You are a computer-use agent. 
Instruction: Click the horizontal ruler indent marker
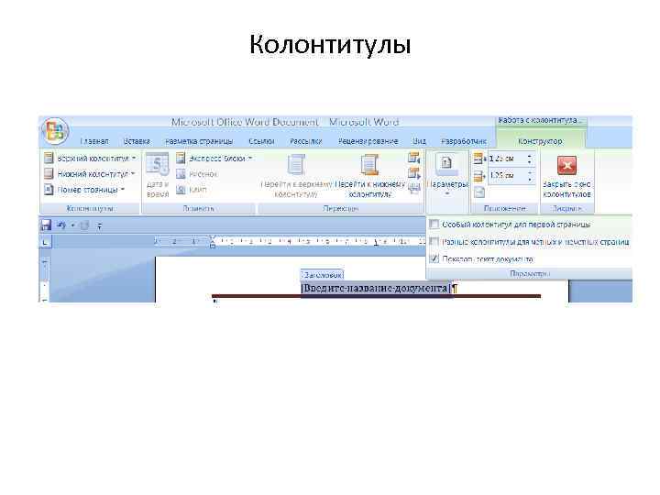coord(213,242)
